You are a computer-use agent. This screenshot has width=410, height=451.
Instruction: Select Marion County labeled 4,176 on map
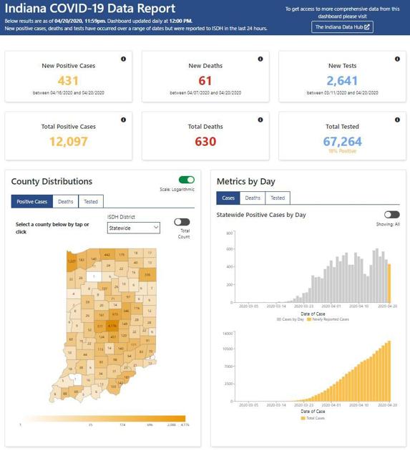click(112, 326)
